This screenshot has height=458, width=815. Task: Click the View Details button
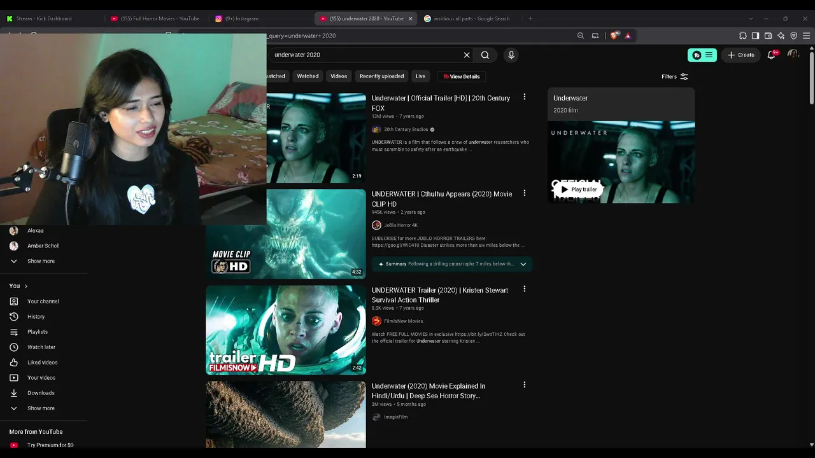click(x=462, y=77)
